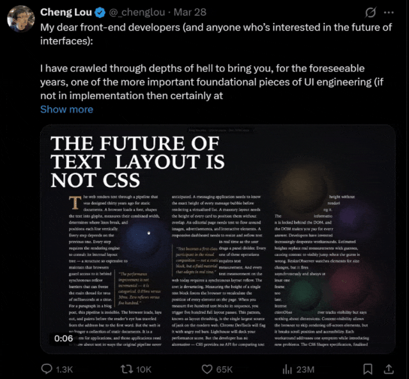This screenshot has width=409, height=379.
Task: Click the reply speech bubble icon
Action: tap(47, 369)
